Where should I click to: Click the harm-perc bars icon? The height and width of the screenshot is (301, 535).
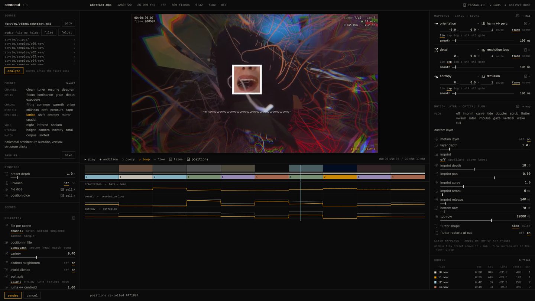point(483,23)
